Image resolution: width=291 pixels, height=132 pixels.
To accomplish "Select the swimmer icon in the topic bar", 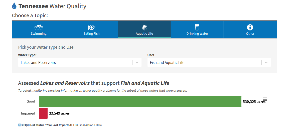I will [x=39, y=27].
